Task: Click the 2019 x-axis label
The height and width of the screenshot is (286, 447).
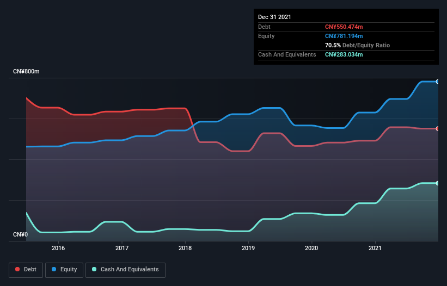Action: [x=248, y=248]
